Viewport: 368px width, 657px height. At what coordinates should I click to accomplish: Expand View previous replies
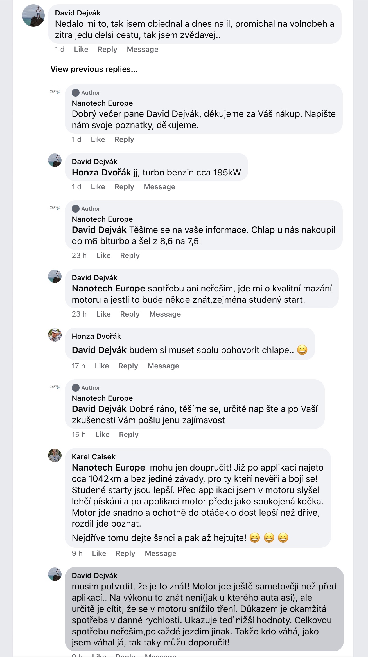(x=94, y=69)
